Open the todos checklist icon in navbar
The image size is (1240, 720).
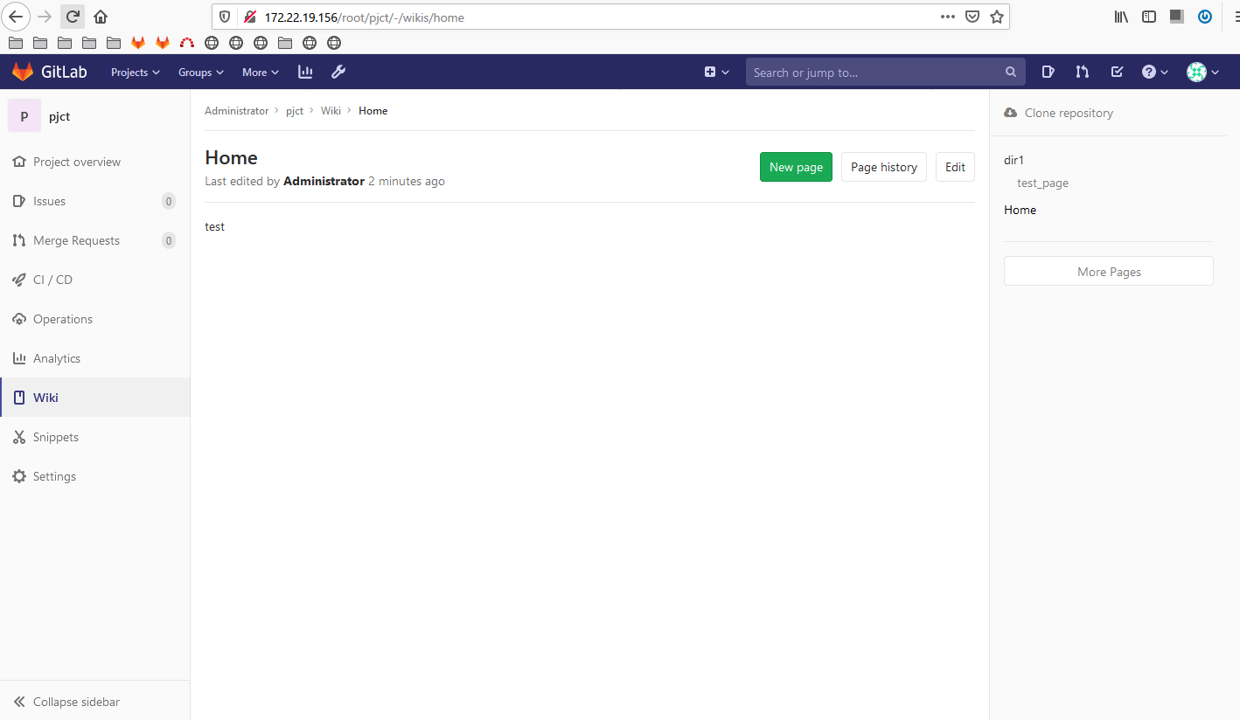click(x=1117, y=72)
